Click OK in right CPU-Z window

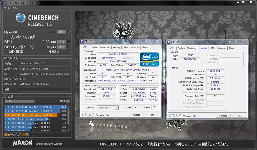pos(239,116)
